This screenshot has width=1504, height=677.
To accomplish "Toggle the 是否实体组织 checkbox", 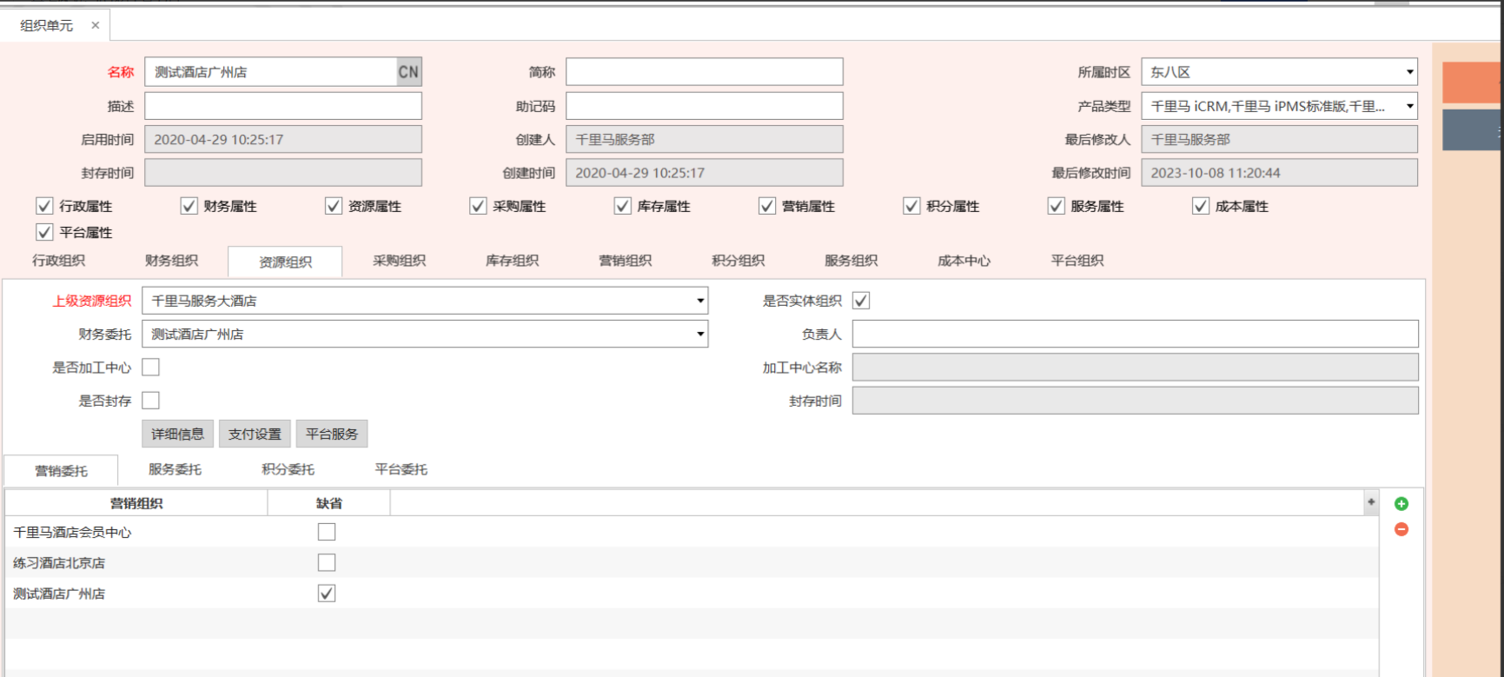I will click(x=861, y=301).
